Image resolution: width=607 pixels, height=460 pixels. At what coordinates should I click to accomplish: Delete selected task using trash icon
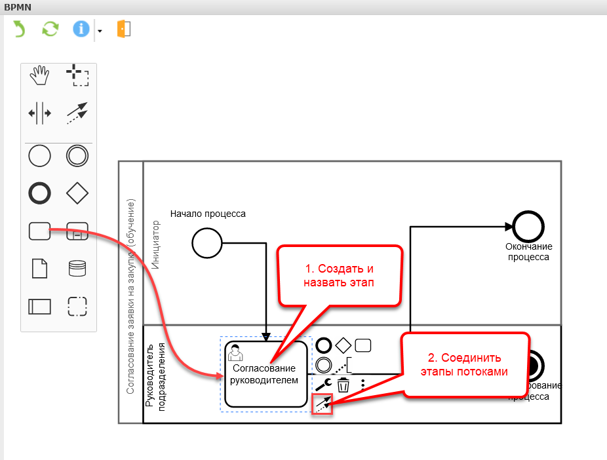point(343,385)
